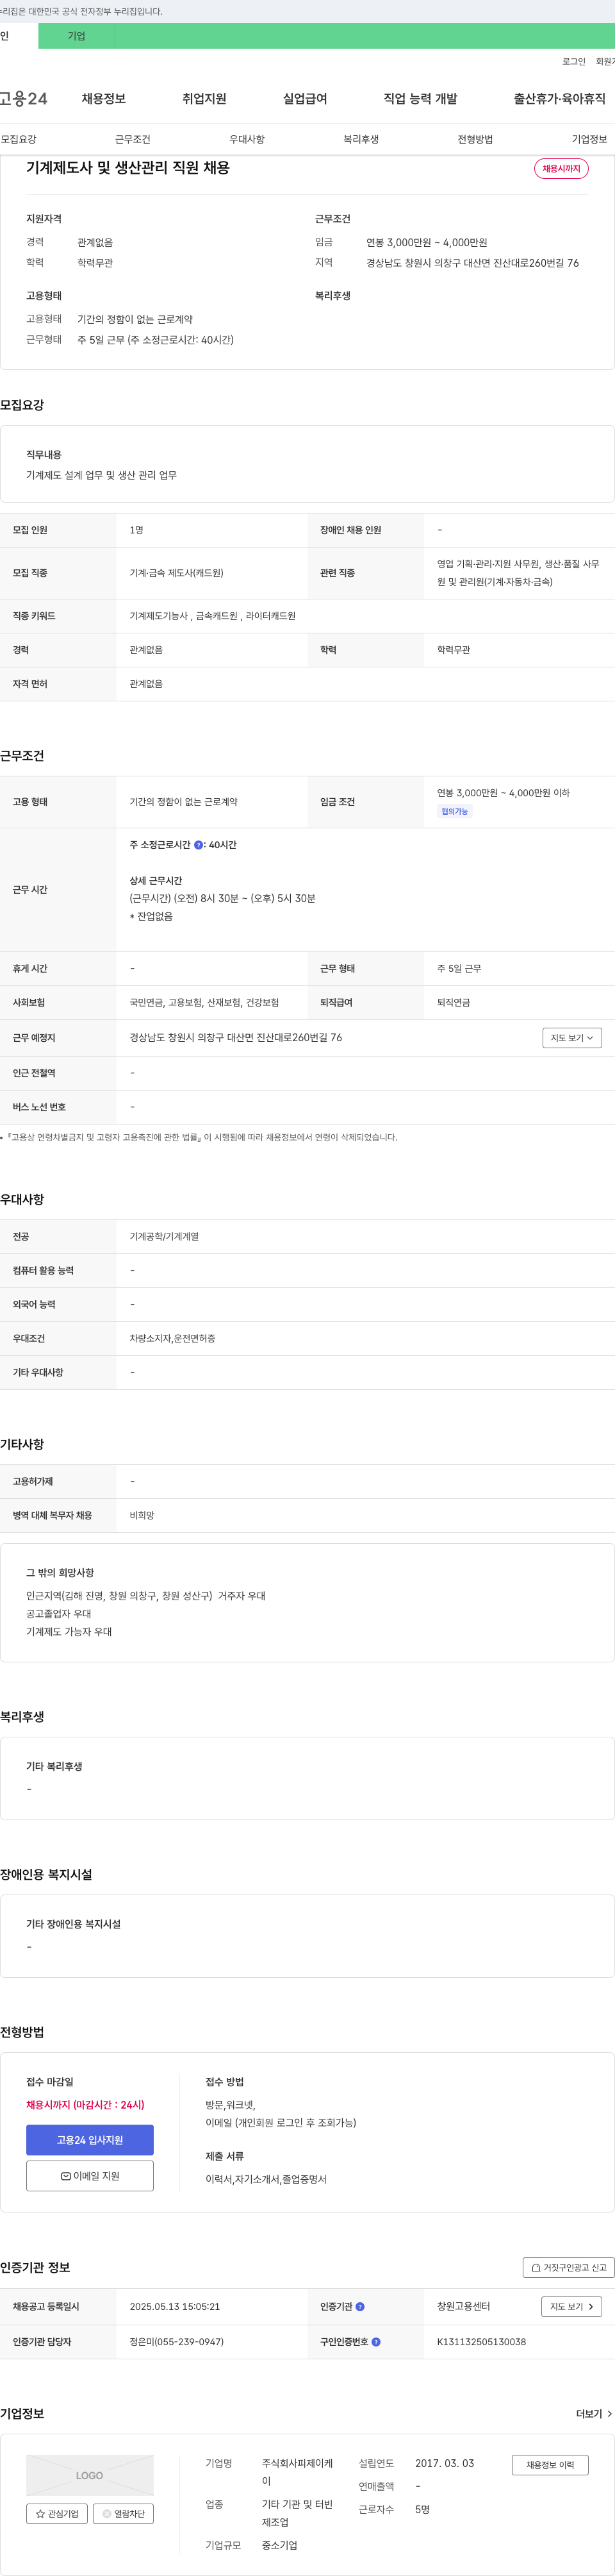This screenshot has width=615, height=2576.
Task: Click the star 관심기업 button
Action: pyautogui.click(x=57, y=2513)
